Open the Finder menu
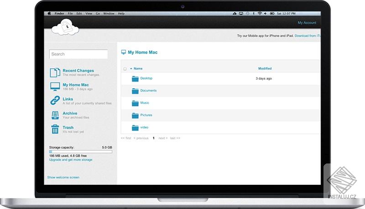 tap(59, 14)
